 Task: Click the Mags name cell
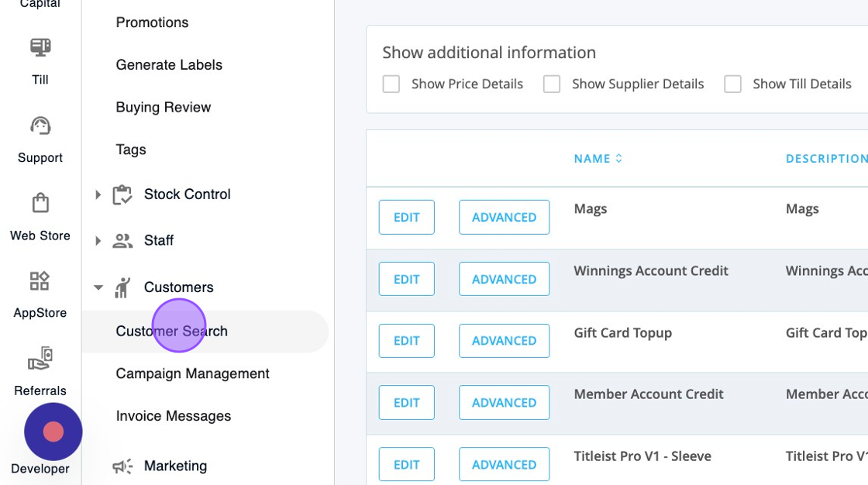(x=591, y=209)
